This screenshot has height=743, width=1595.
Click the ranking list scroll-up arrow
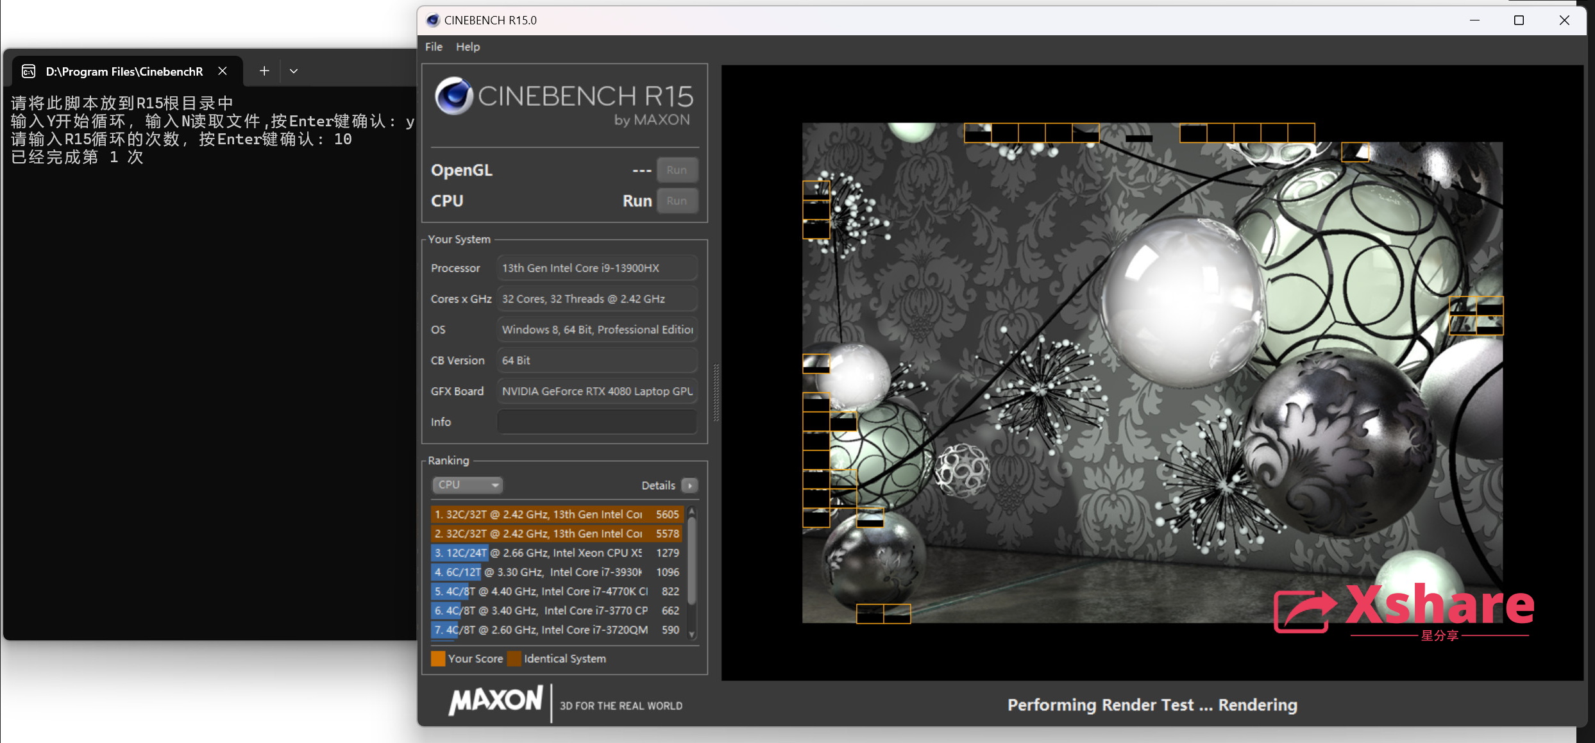click(x=691, y=510)
